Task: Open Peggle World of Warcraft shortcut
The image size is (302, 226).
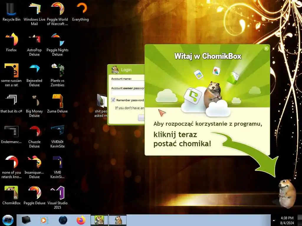Action: tap(58, 14)
